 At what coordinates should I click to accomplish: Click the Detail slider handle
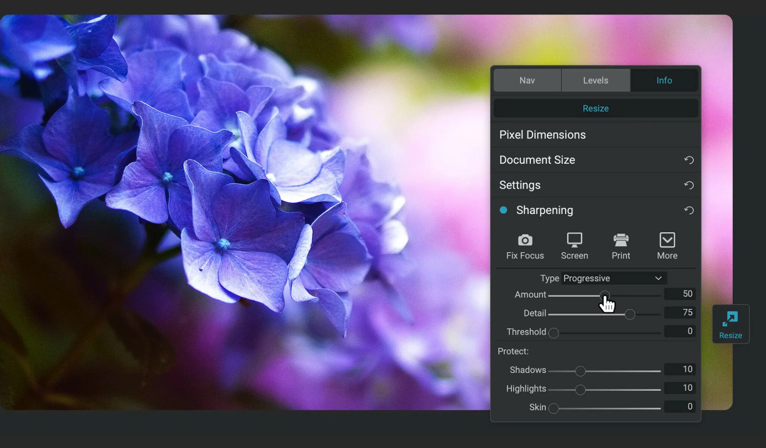tap(630, 314)
